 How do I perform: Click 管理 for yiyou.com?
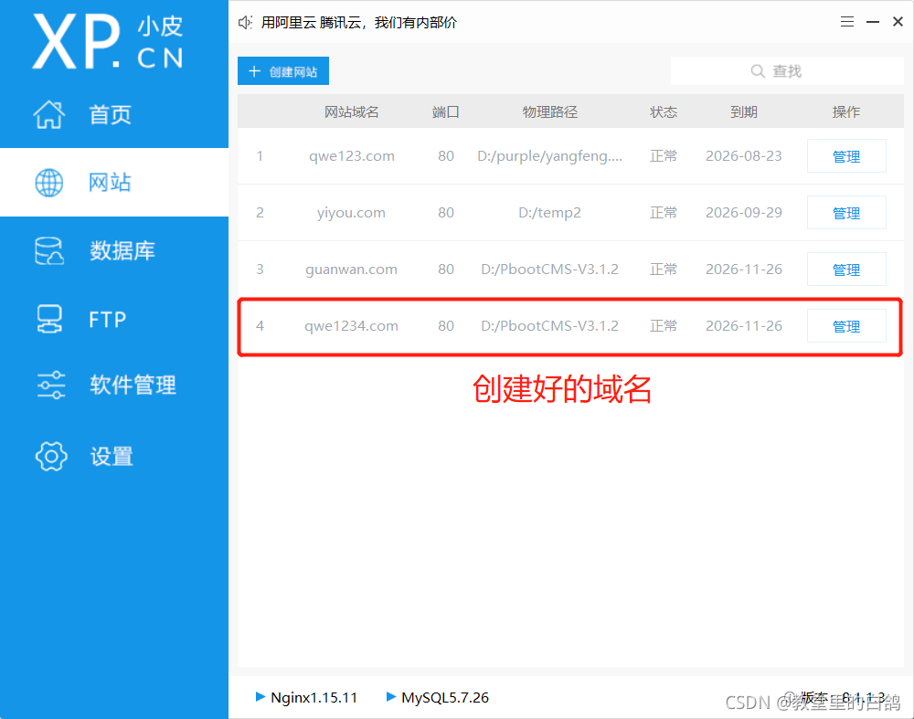[x=846, y=213]
